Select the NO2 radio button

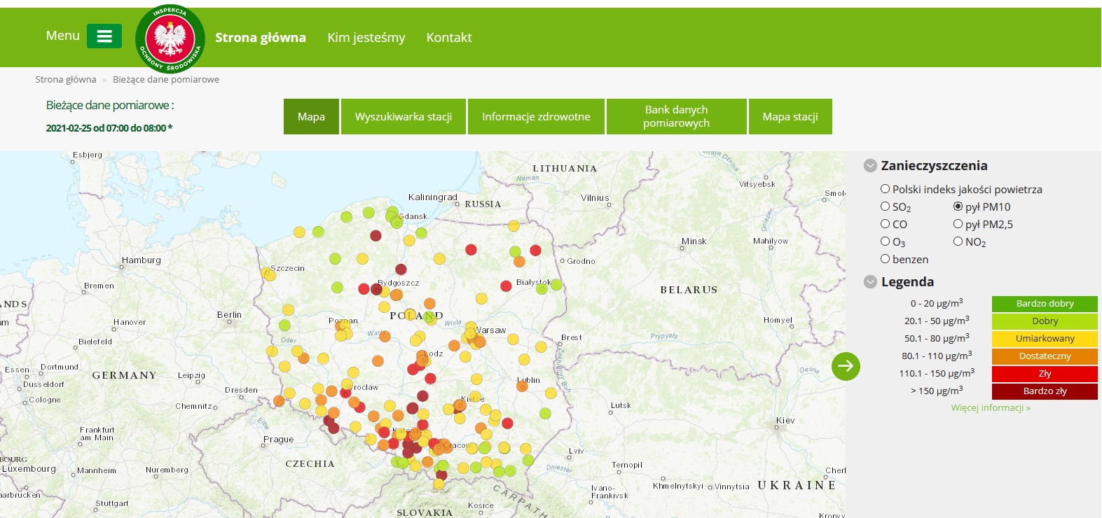pyautogui.click(x=958, y=241)
